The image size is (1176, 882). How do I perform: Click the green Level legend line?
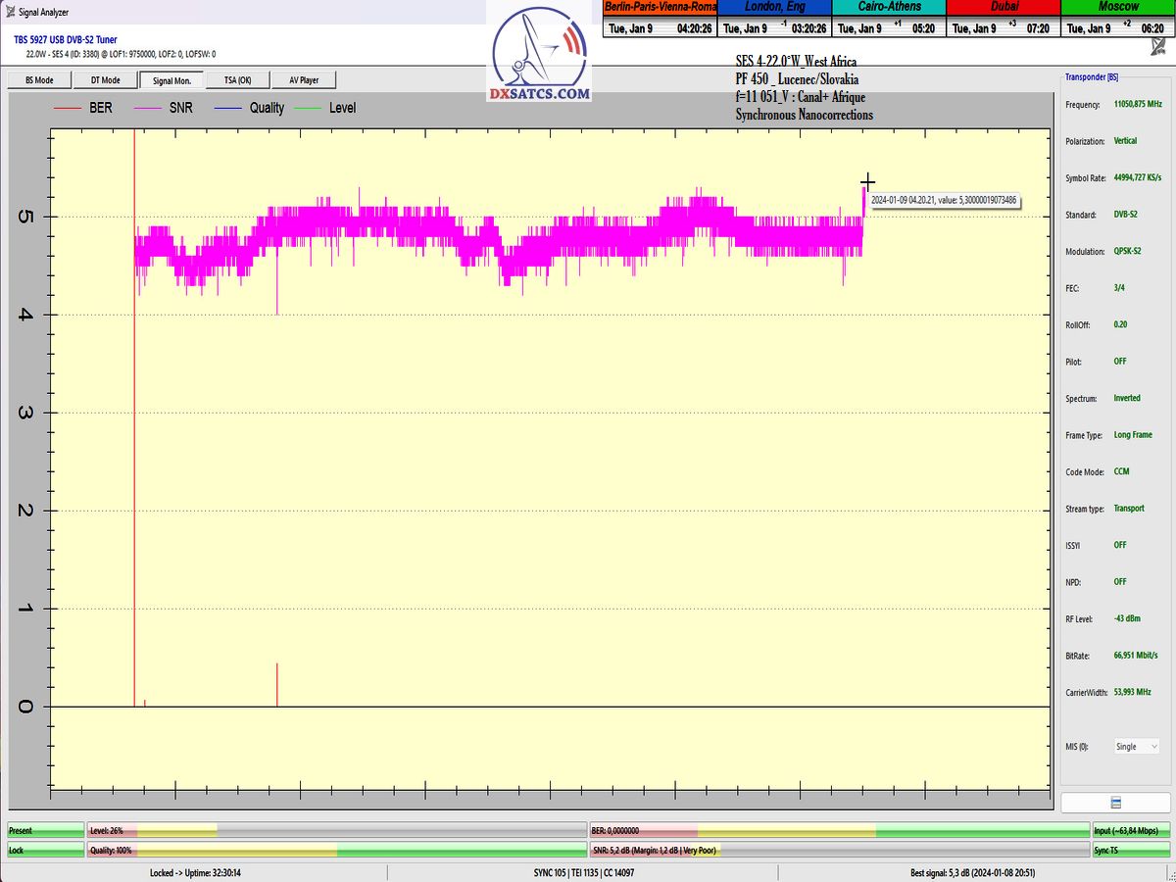click(x=309, y=108)
